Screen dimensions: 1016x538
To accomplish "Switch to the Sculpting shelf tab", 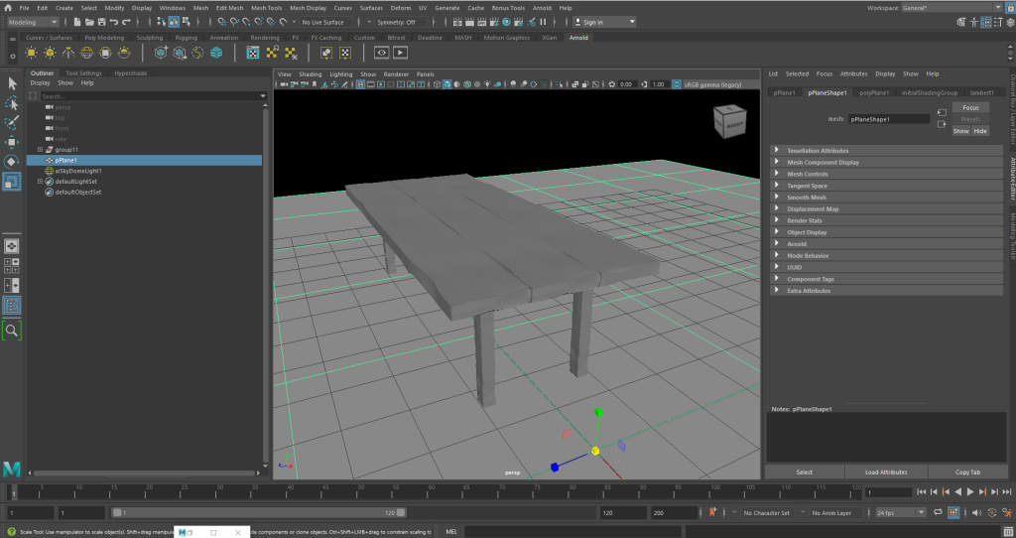I will point(150,38).
